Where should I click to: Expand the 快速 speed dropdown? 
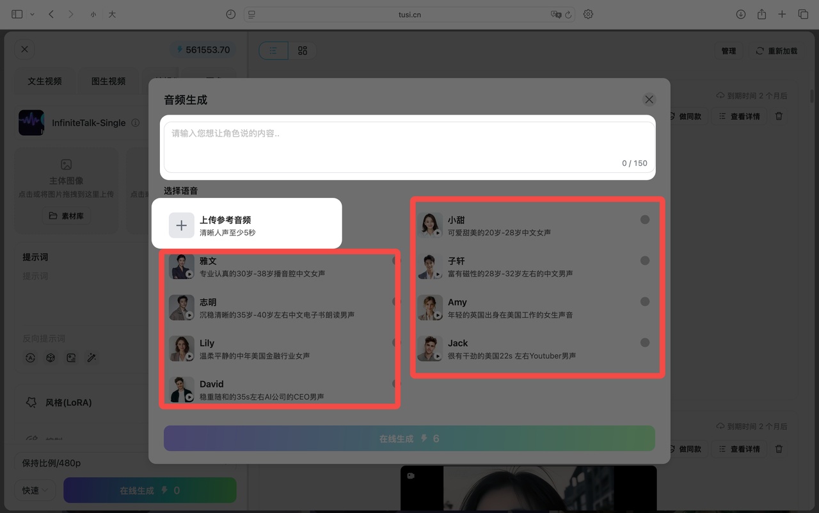(x=35, y=491)
